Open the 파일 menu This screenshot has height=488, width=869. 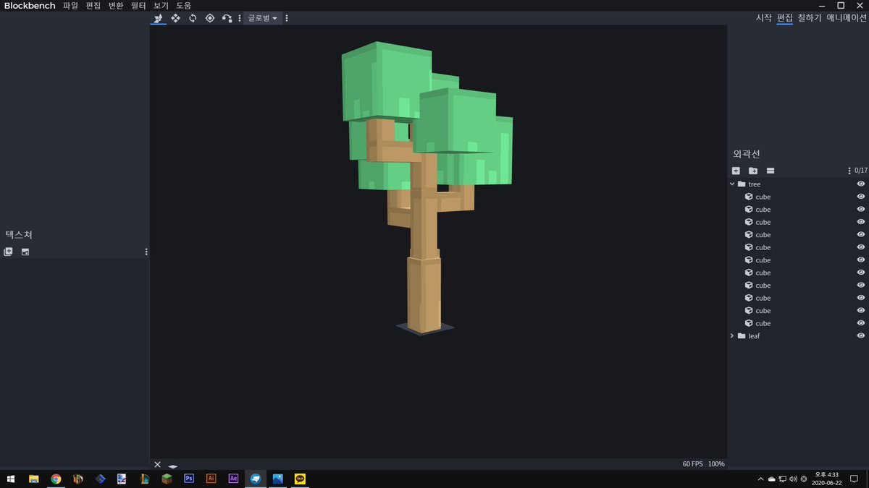coord(70,6)
